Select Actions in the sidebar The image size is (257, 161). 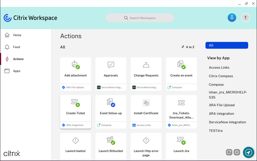pos(26,59)
